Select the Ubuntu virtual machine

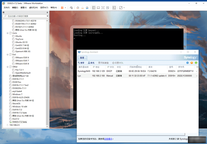19,36
